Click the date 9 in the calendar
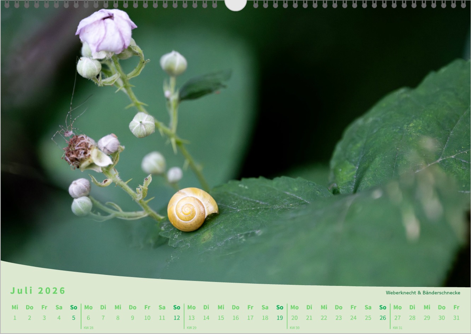 [x=132, y=318]
